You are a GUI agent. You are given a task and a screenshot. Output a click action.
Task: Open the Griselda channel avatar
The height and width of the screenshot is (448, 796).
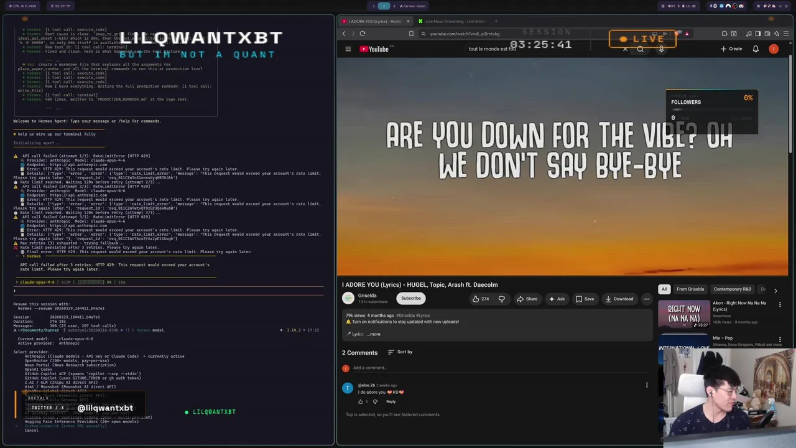[348, 298]
